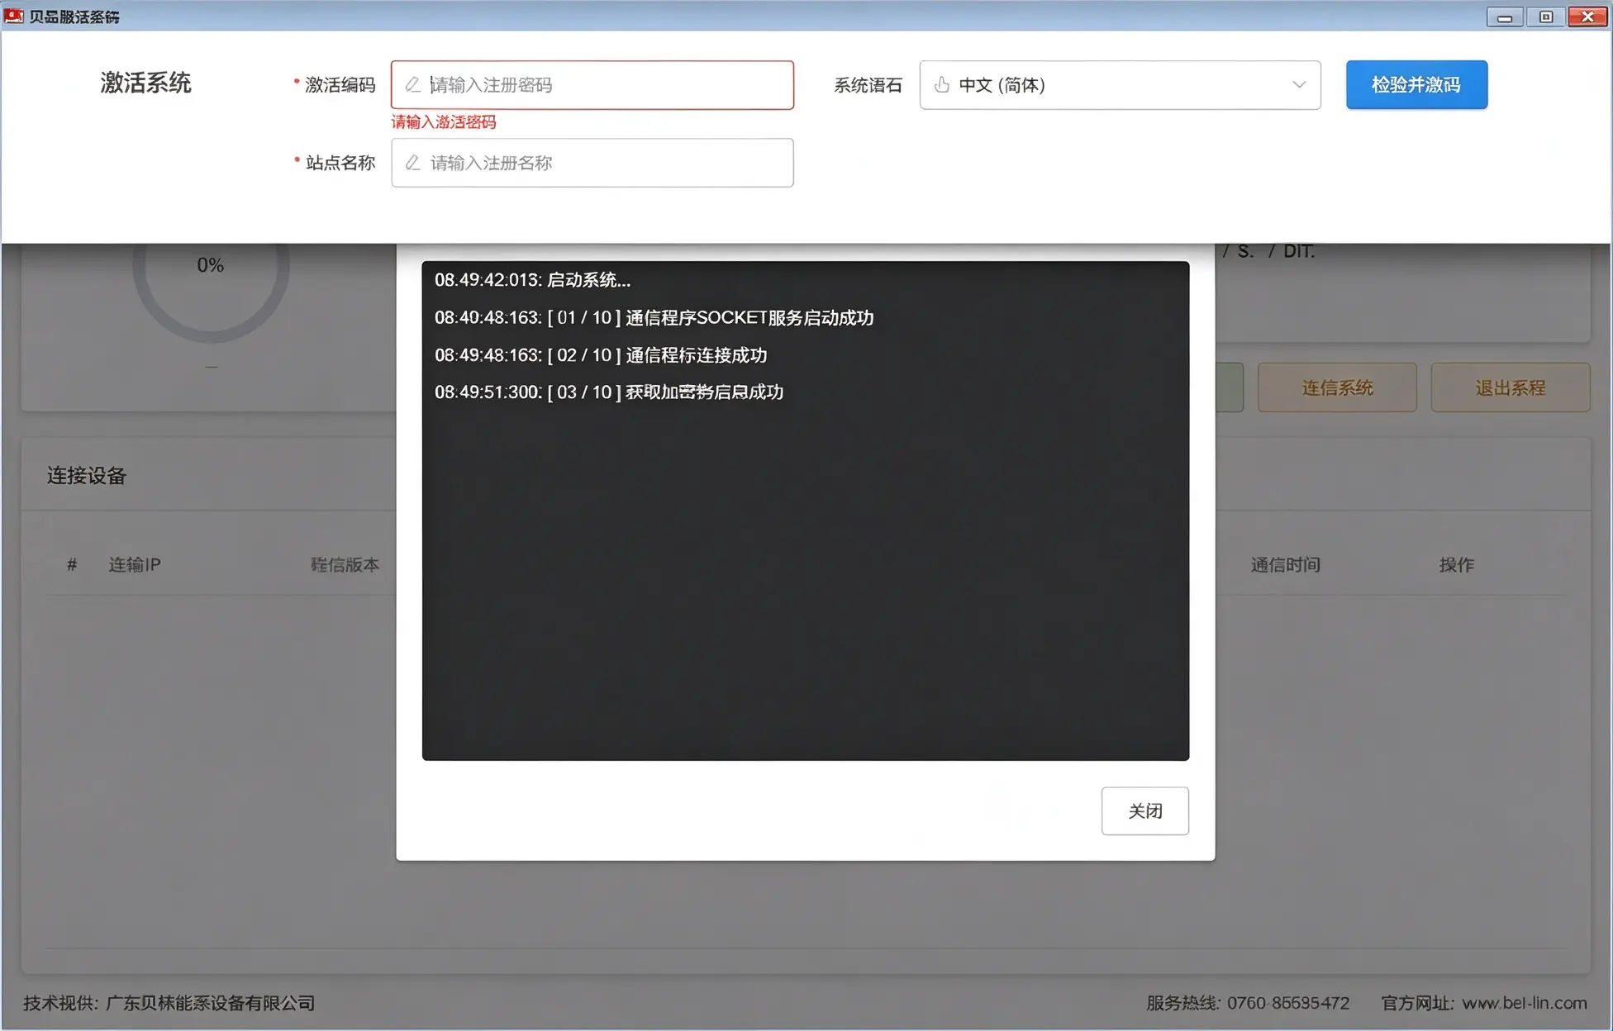The width and height of the screenshot is (1613, 1031).
Task: Click the 通信时间 column header
Action: 1285,565
